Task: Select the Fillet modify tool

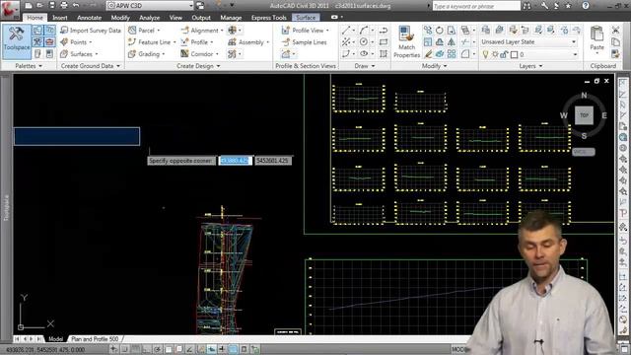Action: 465,54
